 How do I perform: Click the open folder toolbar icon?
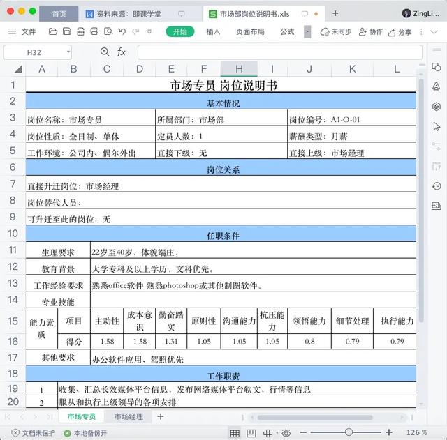pyautogui.click(x=53, y=31)
